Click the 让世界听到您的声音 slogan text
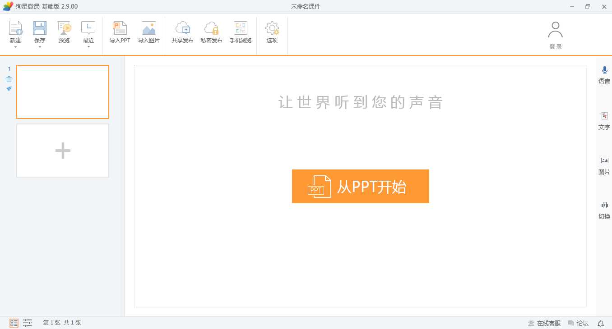The height and width of the screenshot is (329, 612). pos(361,102)
